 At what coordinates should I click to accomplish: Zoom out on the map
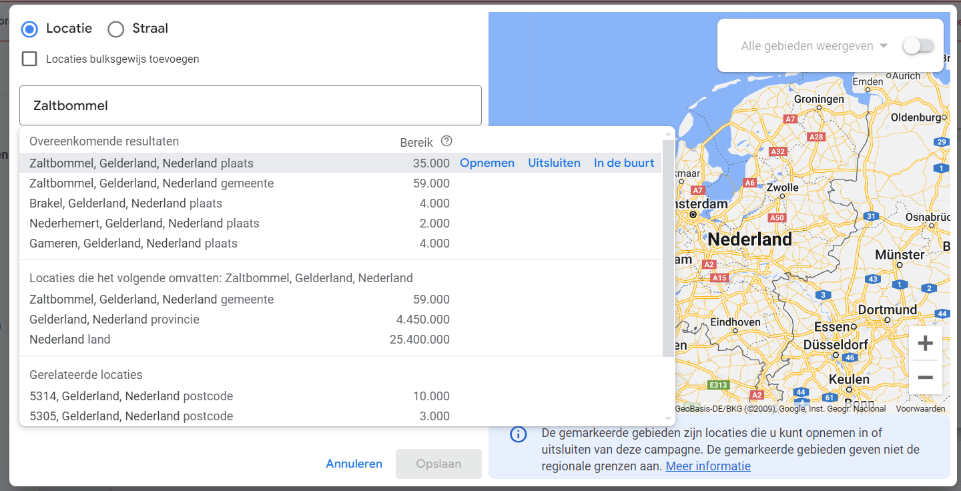point(925,378)
